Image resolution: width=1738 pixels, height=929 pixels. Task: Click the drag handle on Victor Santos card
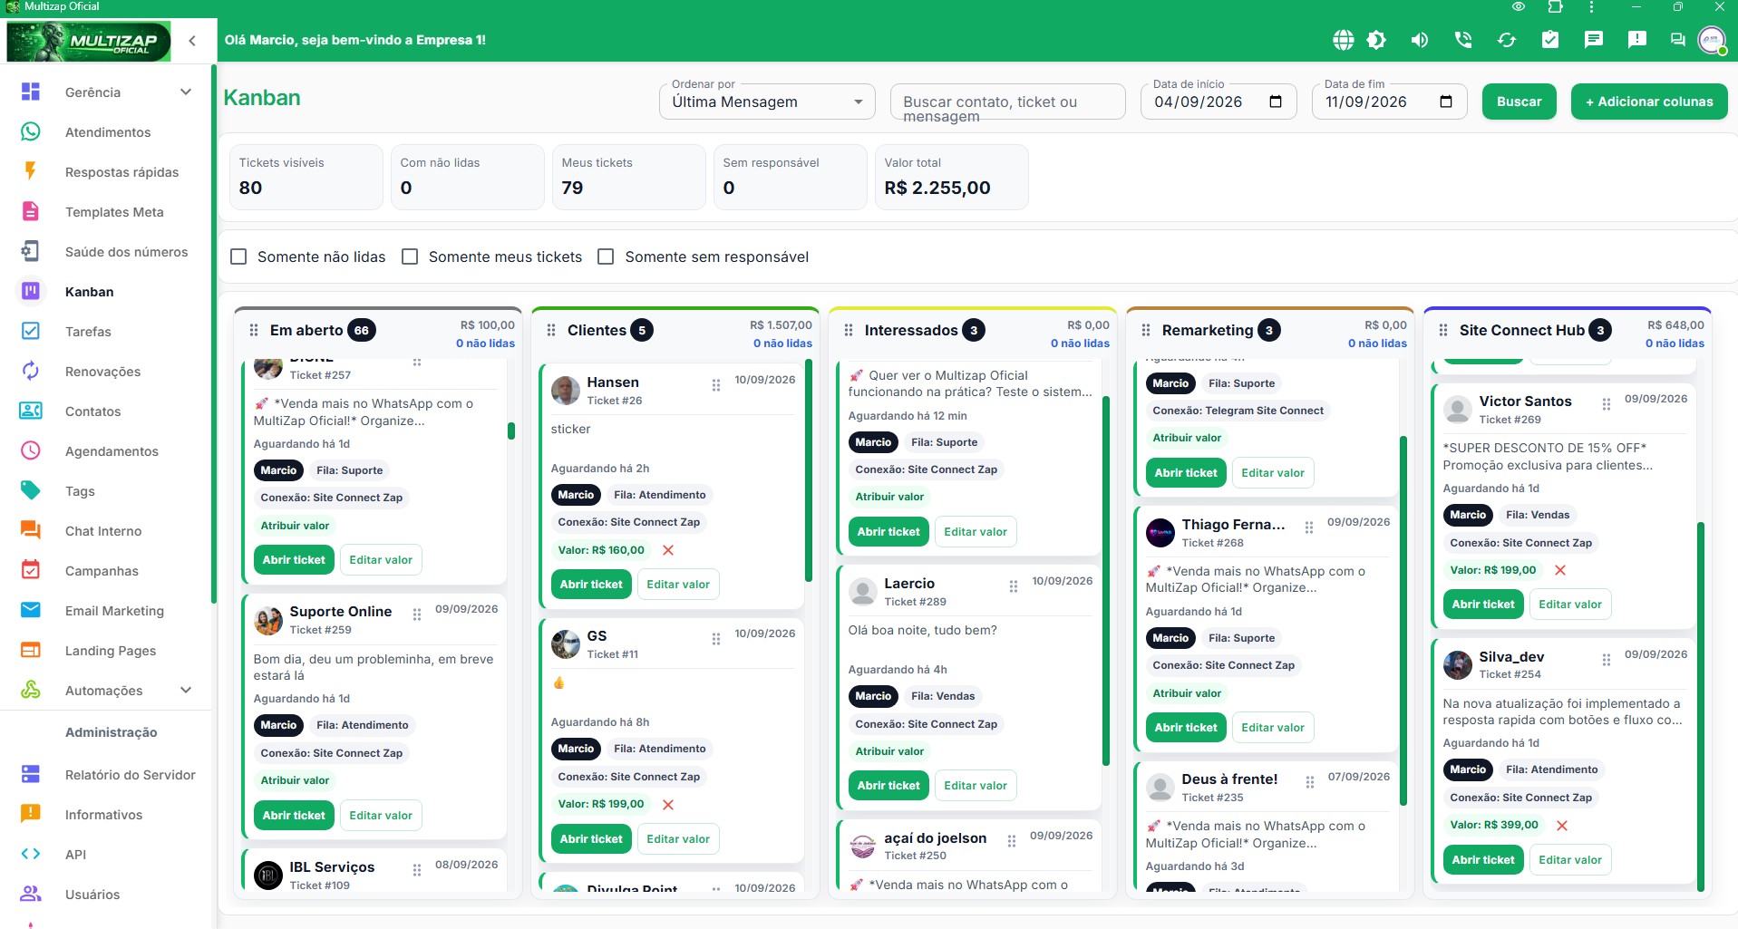pyautogui.click(x=1607, y=404)
